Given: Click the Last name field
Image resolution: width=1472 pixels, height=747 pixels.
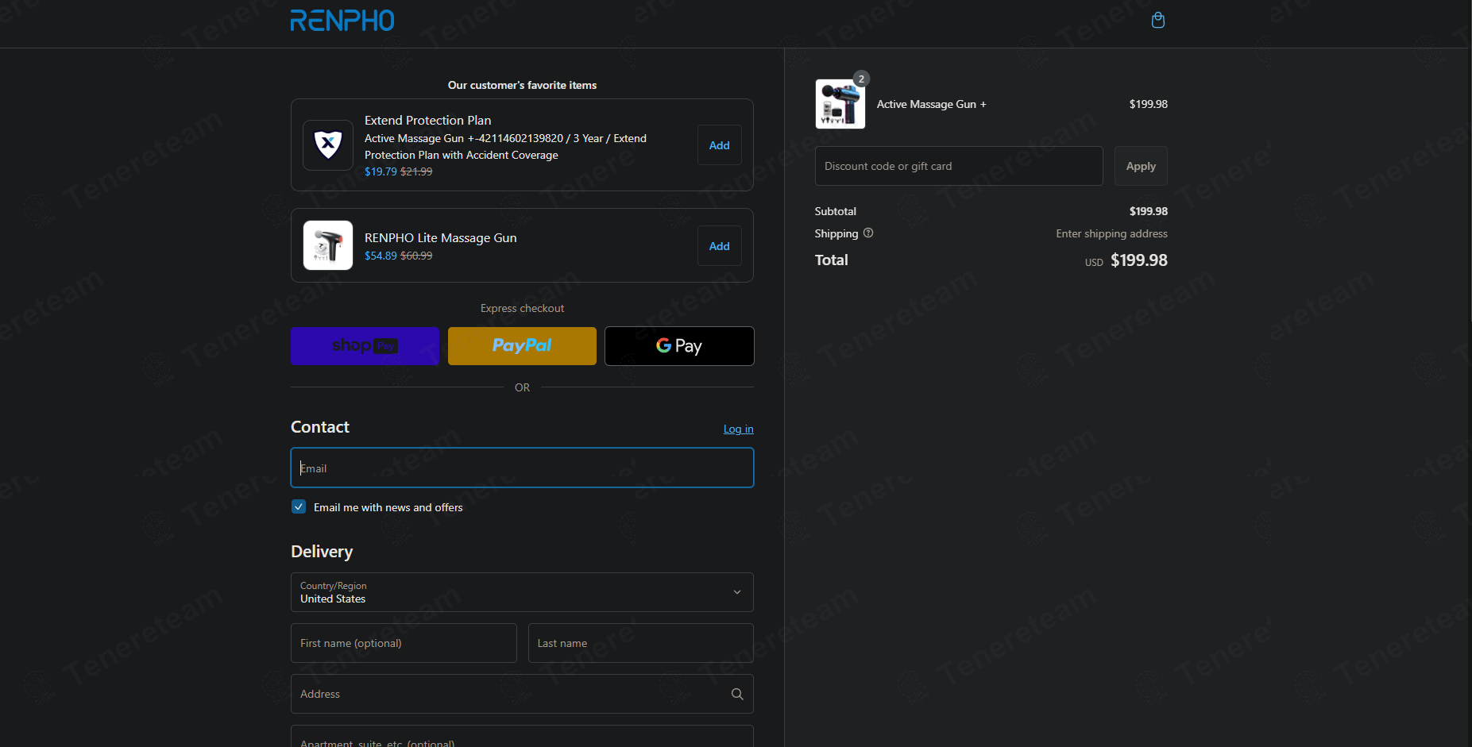Looking at the screenshot, I should [640, 643].
